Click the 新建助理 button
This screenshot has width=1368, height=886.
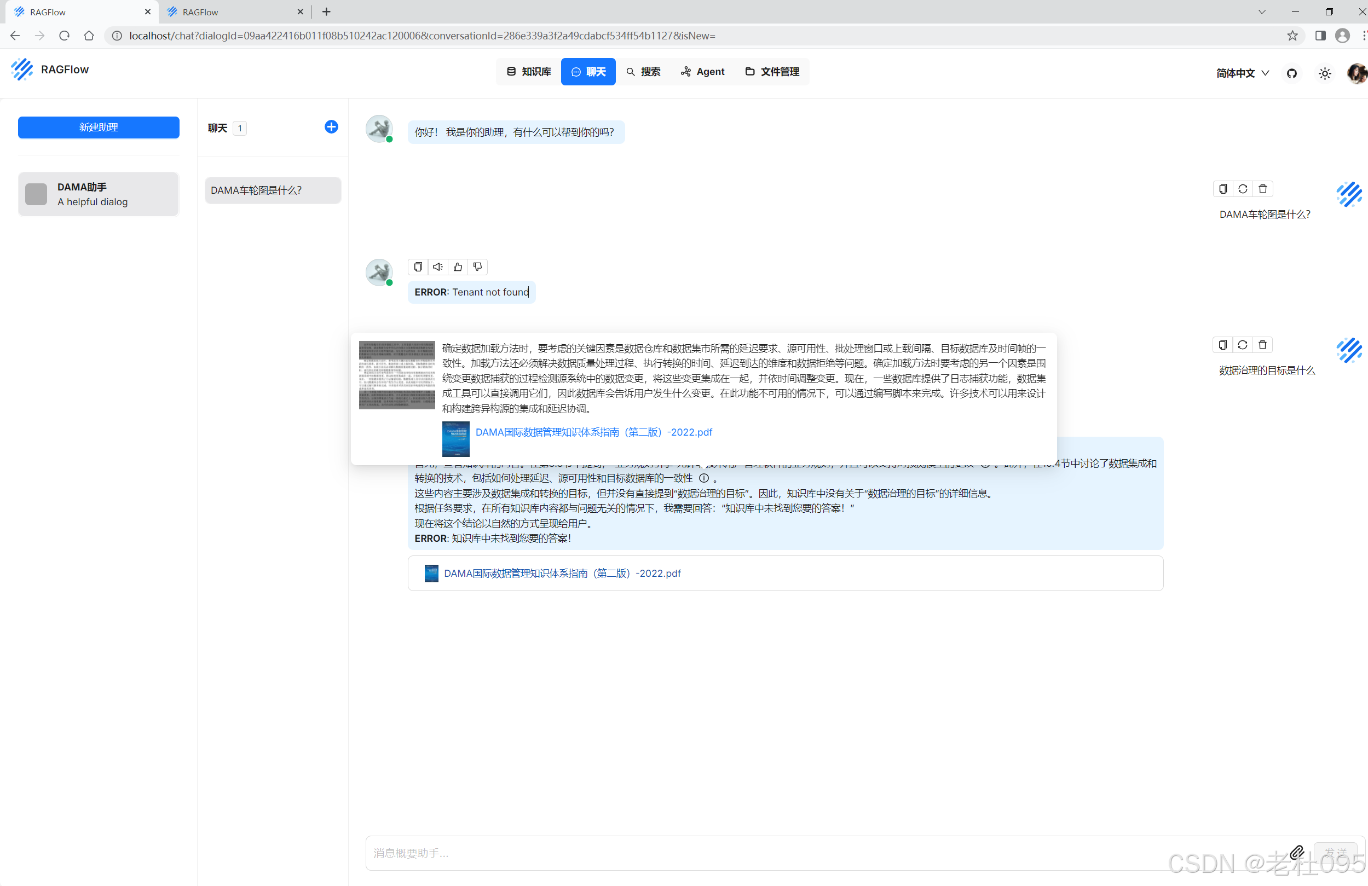click(99, 127)
